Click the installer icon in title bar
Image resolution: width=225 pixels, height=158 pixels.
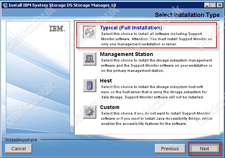coord(5,5)
